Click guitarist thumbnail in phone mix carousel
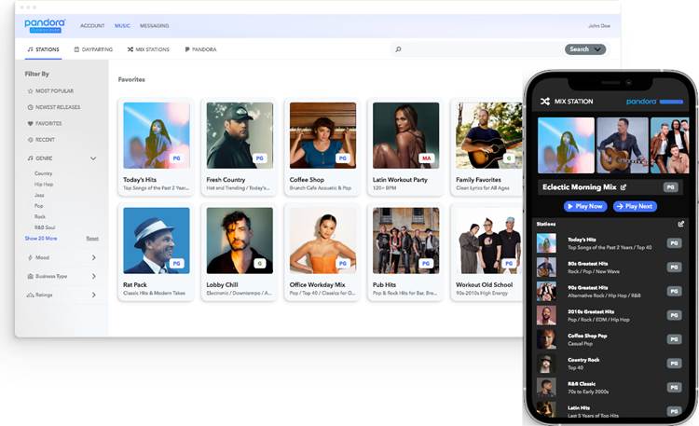The width and height of the screenshot is (699, 426). [x=623, y=145]
